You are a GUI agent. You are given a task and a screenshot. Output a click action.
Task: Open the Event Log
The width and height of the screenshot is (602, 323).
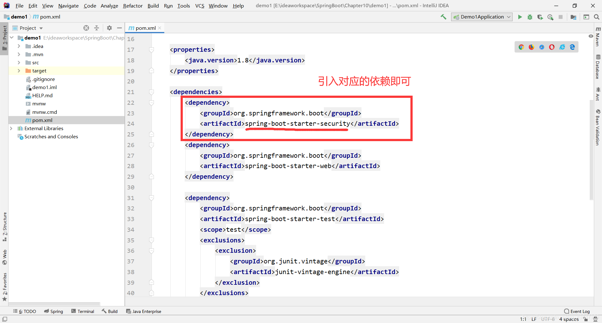tap(577, 311)
